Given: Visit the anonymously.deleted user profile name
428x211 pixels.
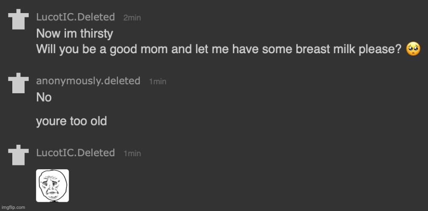Looking at the screenshot, I should coord(88,81).
